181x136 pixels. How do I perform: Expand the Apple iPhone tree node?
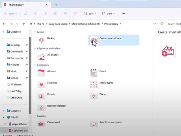[x=5, y=124]
